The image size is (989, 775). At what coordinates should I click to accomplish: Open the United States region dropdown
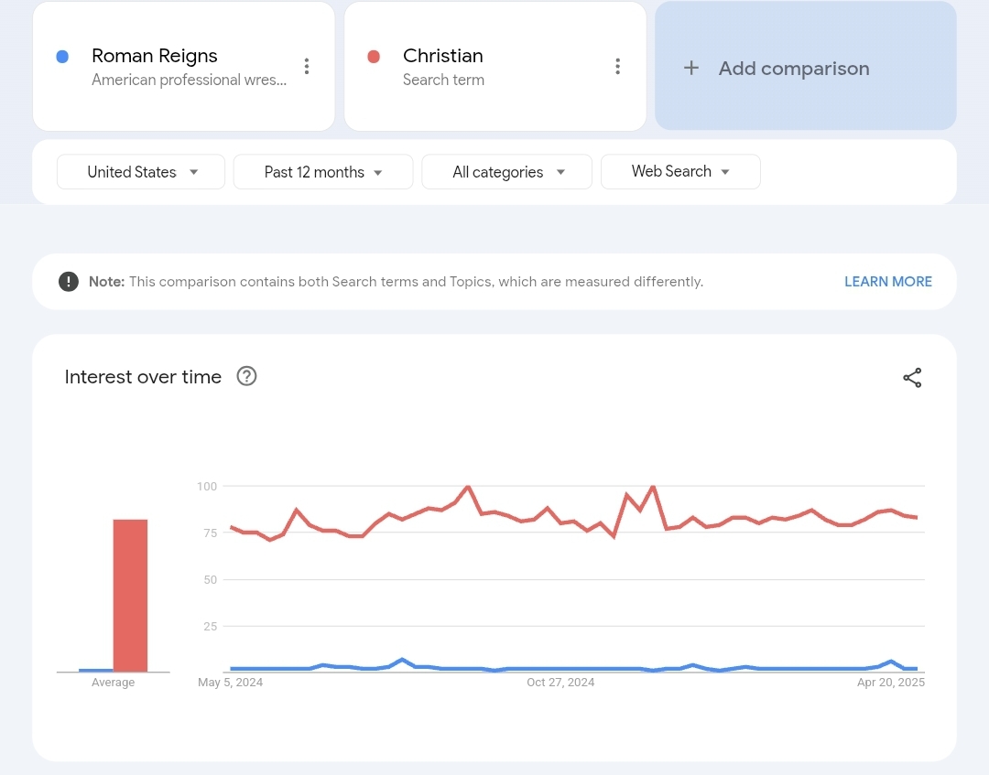point(141,172)
